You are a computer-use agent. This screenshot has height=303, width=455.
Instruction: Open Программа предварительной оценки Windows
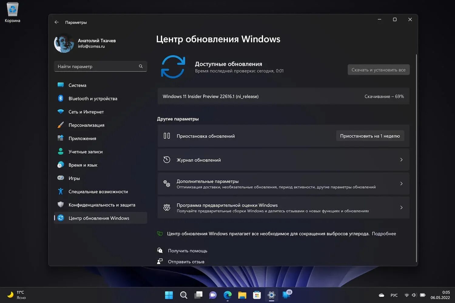(x=283, y=208)
